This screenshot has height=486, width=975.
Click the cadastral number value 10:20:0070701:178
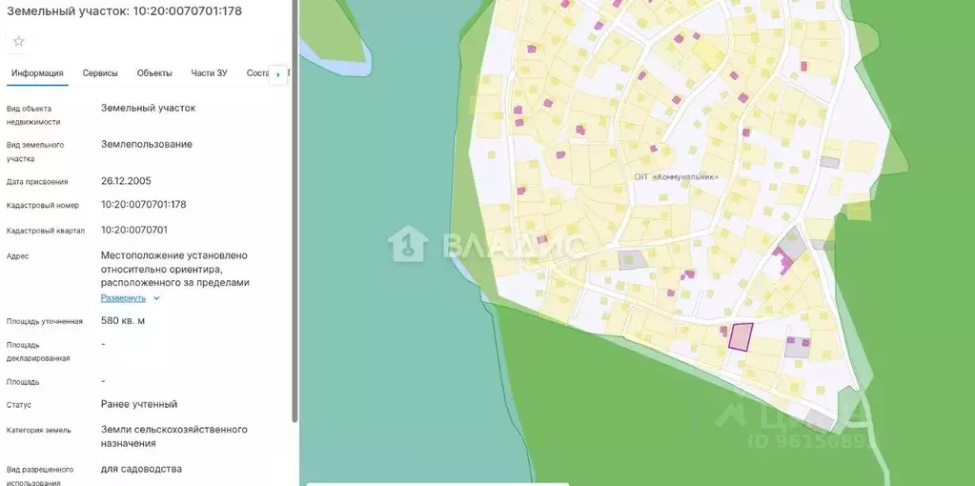143,205
